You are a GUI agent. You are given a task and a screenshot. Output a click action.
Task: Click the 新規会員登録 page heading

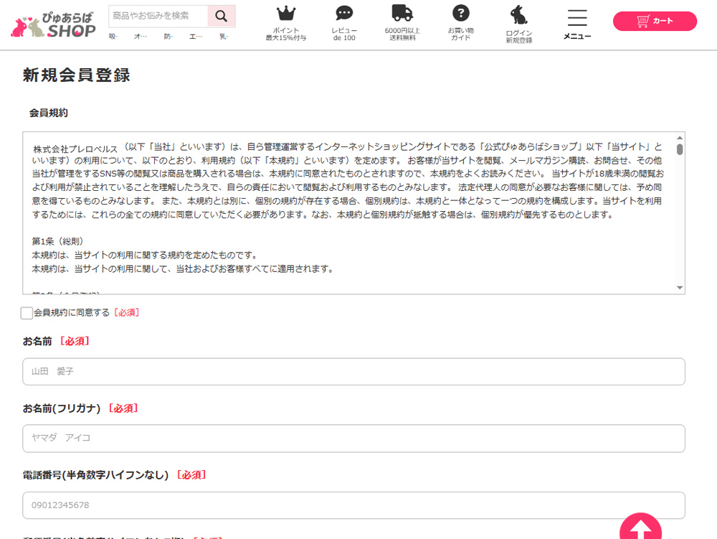click(x=77, y=75)
